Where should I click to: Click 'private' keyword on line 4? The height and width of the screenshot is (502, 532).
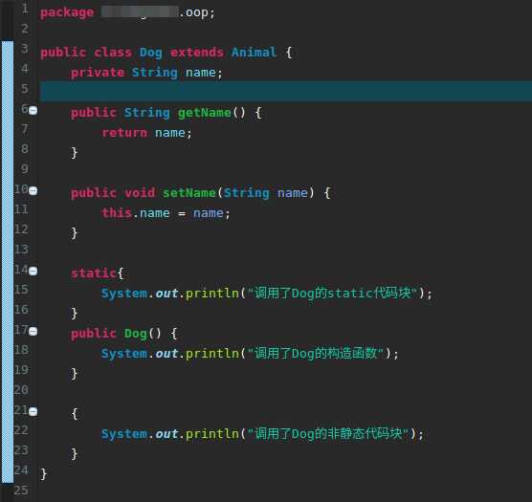98,73
